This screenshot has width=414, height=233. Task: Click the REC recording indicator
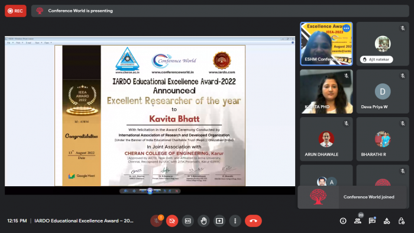(15, 11)
